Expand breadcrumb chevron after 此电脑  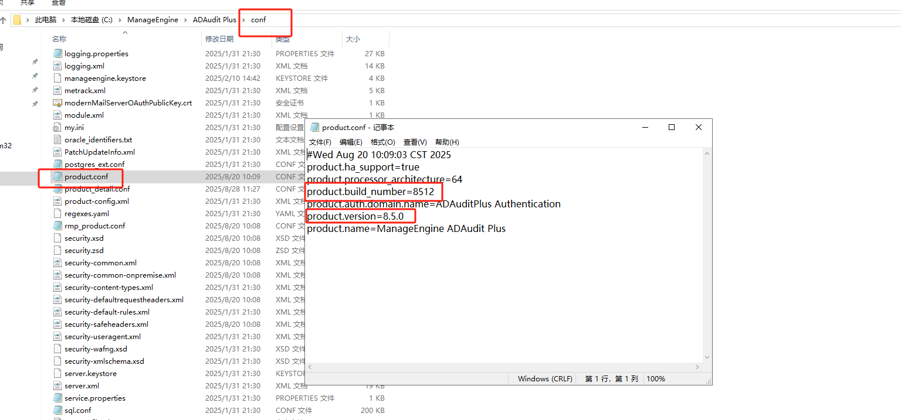pyautogui.click(x=64, y=20)
